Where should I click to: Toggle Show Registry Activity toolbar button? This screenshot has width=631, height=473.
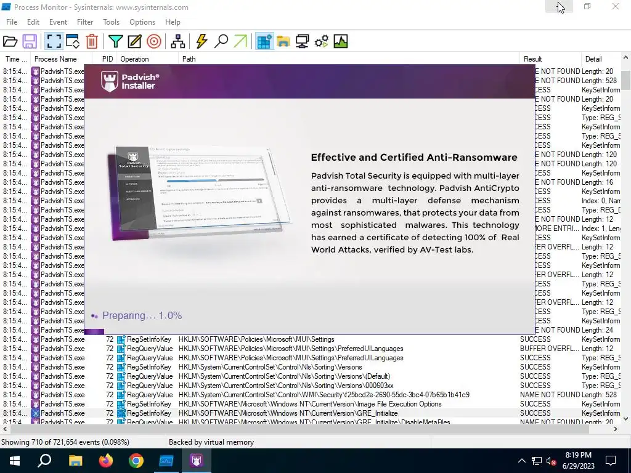(x=264, y=41)
